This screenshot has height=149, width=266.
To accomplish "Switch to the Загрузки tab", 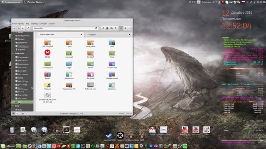I will click(x=108, y=35).
